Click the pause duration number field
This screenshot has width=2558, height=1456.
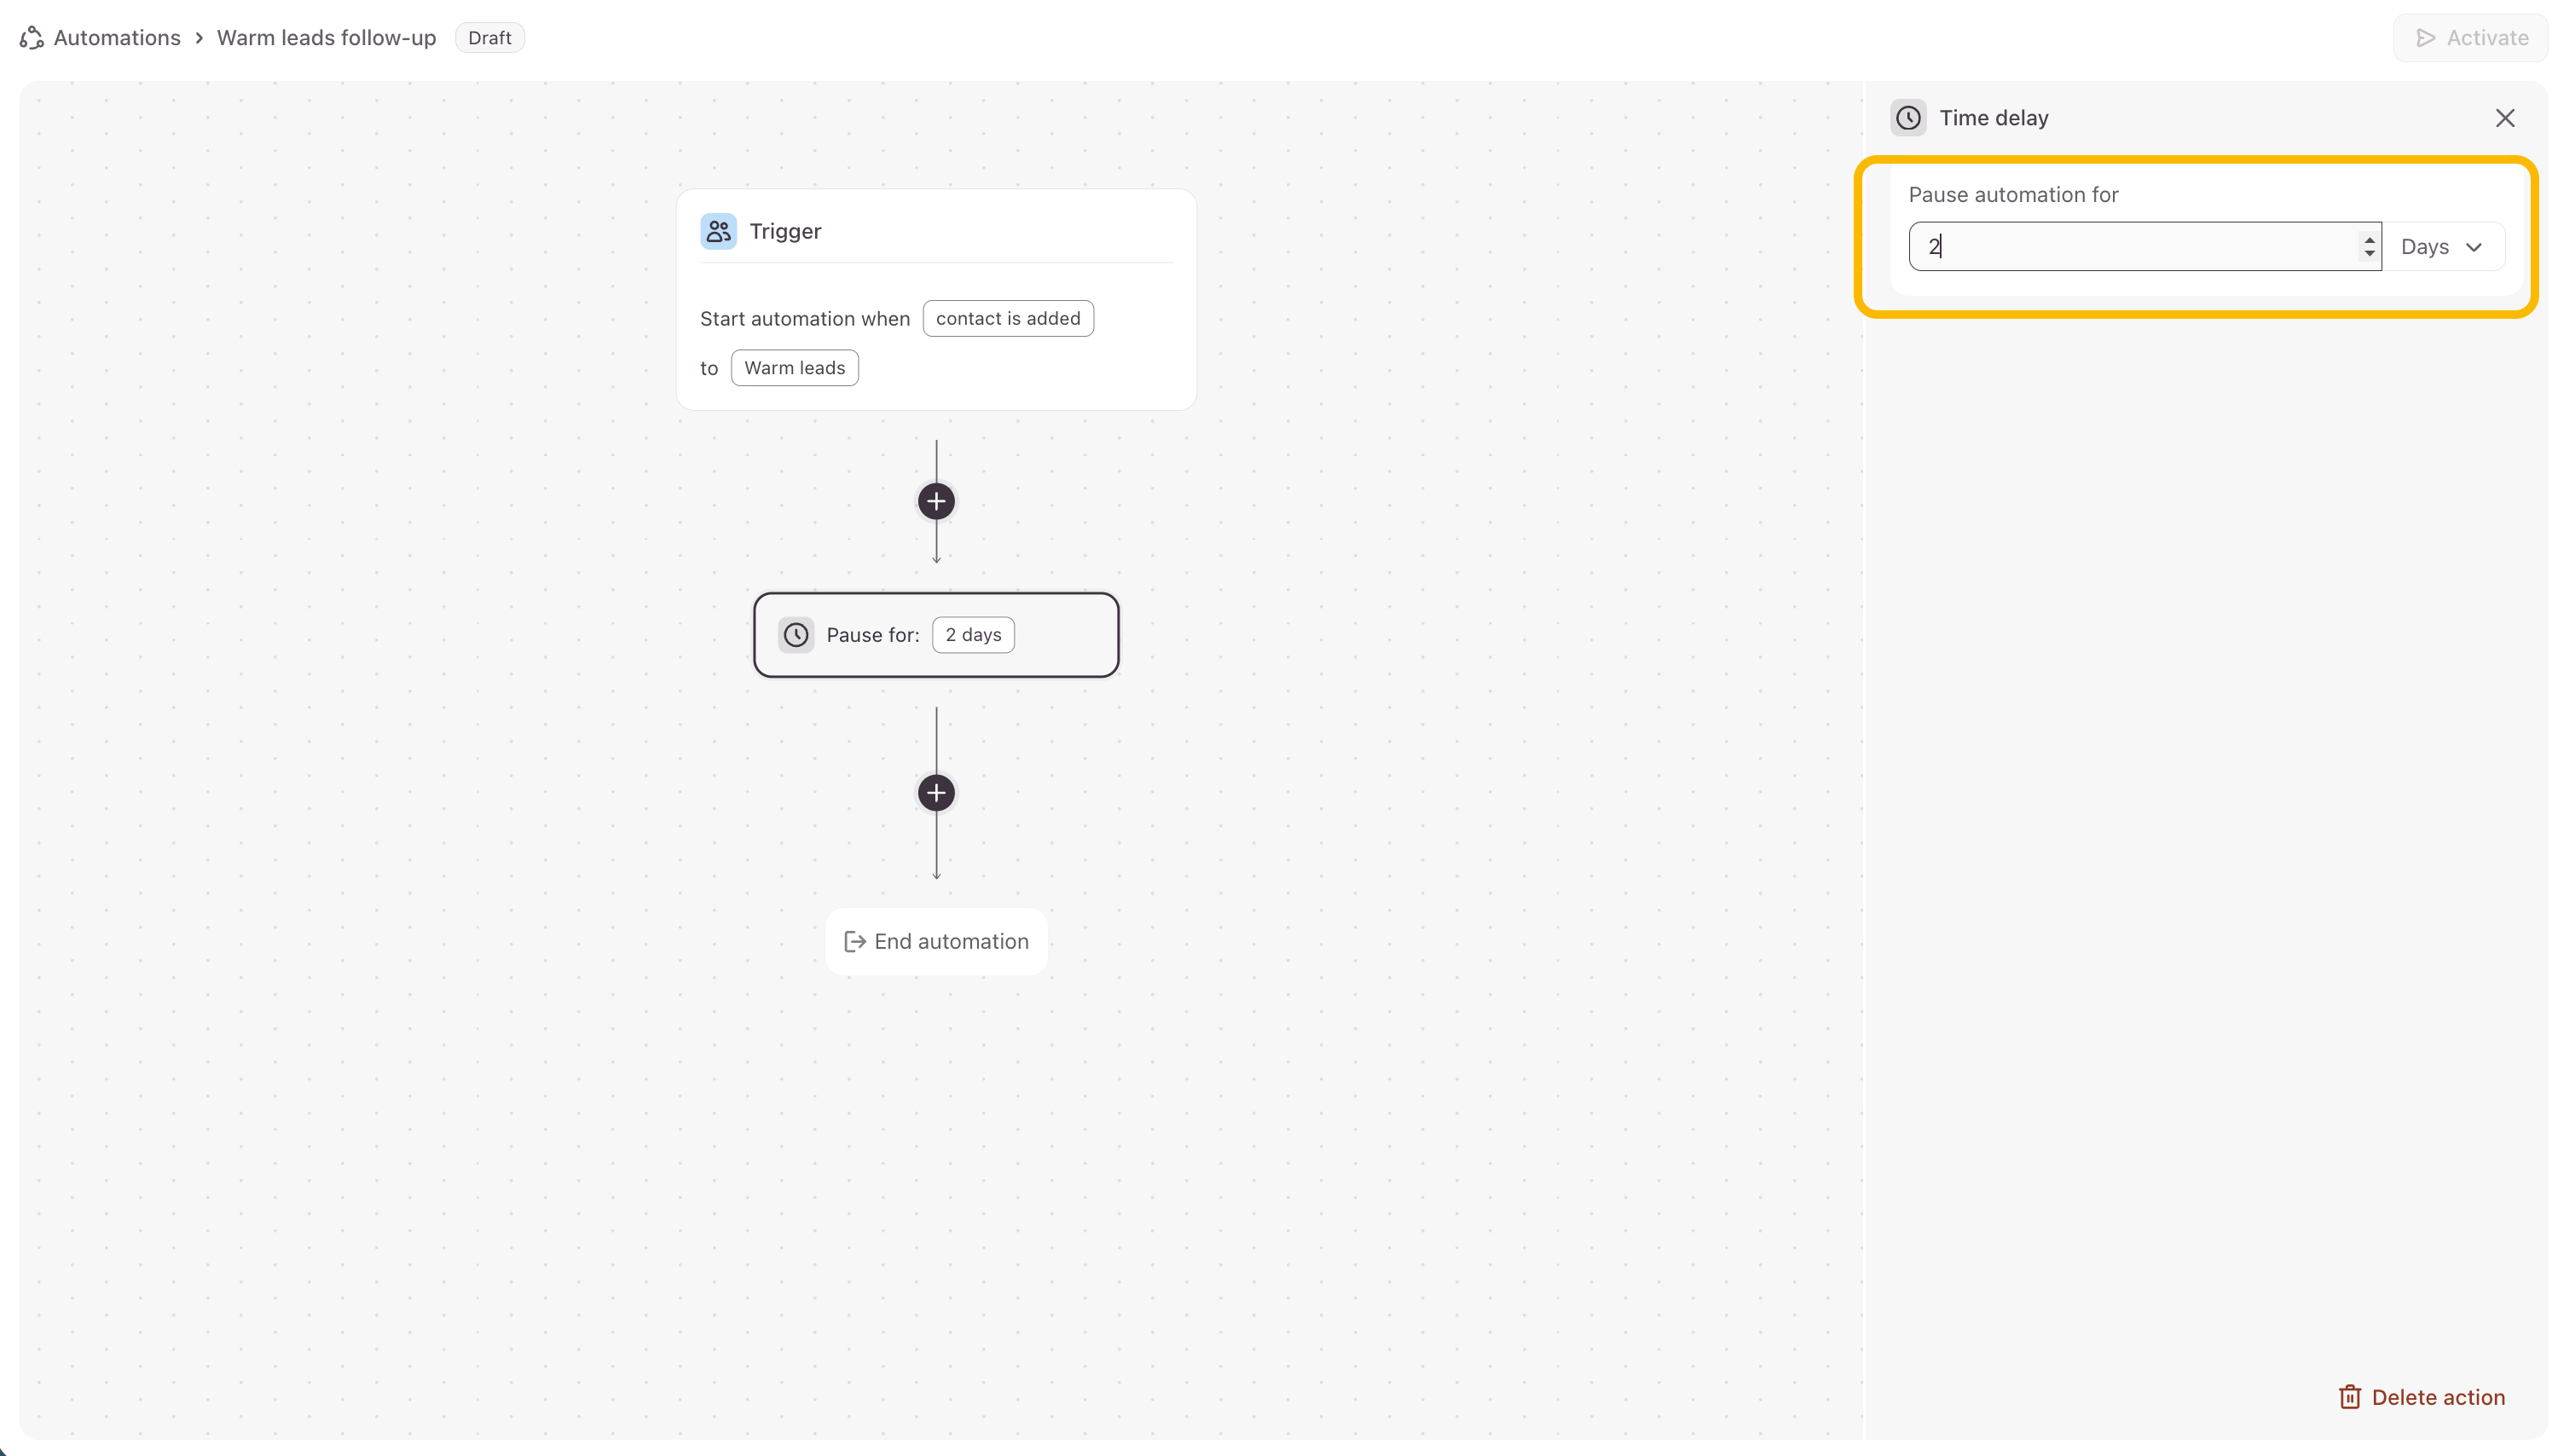coord(2130,247)
